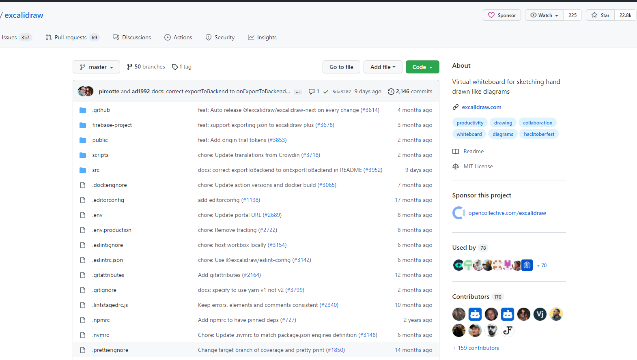Screen dimensions: 637x360
Task: Open the .env.production file
Action: tap(112, 230)
